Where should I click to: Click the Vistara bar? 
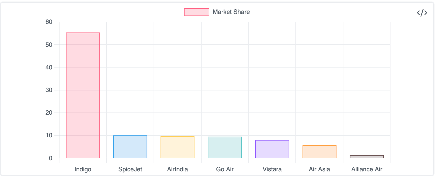coord(272,149)
